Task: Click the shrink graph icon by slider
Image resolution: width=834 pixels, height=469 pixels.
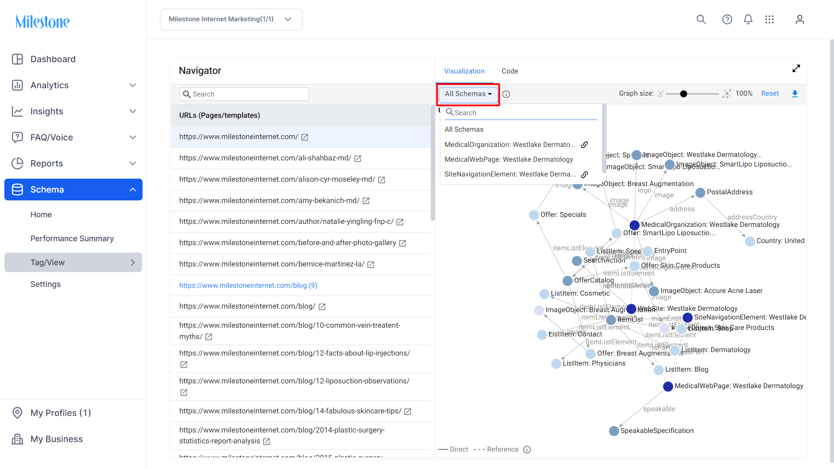Action: tap(660, 94)
